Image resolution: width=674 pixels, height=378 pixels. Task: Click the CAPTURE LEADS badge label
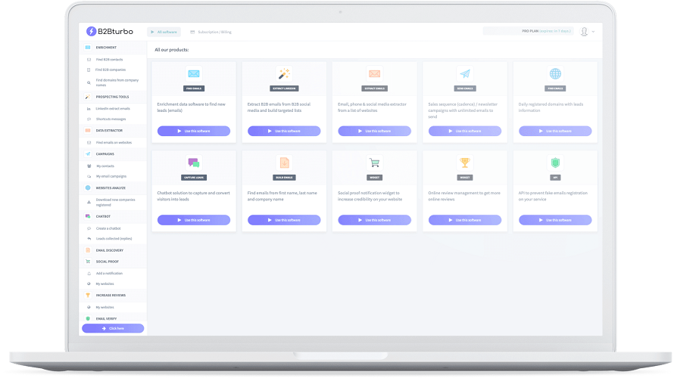coord(194,178)
